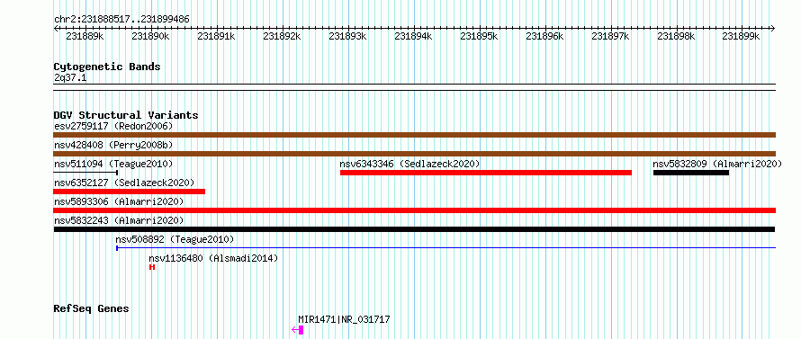Select the 2q37.1 band label
The image size is (801, 339).
click(x=69, y=78)
